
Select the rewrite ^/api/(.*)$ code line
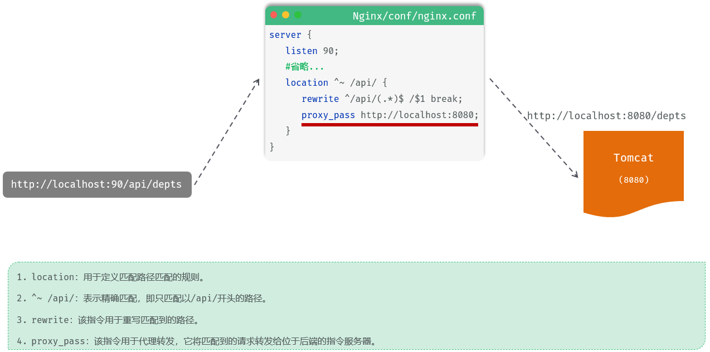(382, 99)
